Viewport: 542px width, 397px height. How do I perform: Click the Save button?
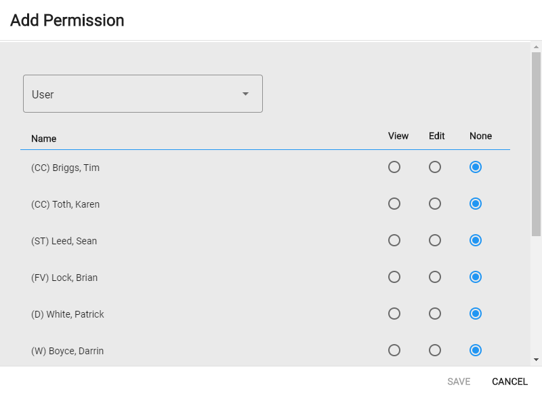pos(459,381)
